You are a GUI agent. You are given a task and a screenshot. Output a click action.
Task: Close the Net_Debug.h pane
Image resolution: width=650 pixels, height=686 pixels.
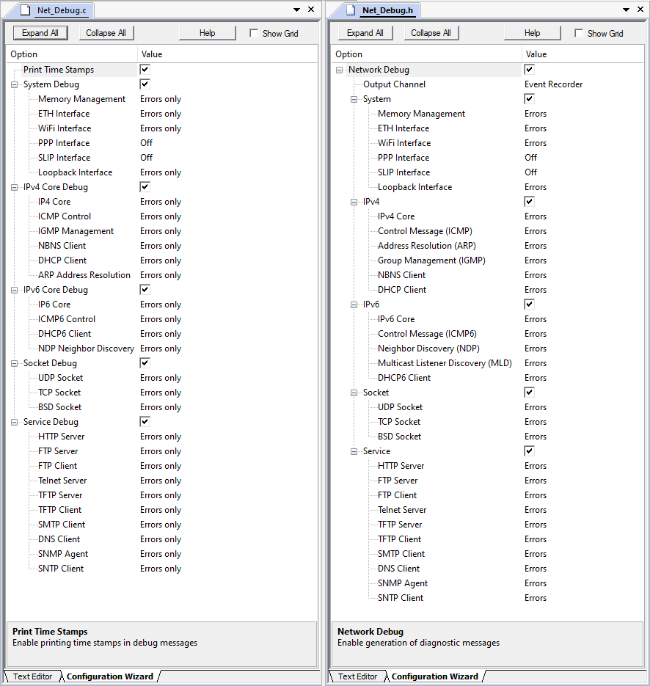pyautogui.click(x=640, y=10)
